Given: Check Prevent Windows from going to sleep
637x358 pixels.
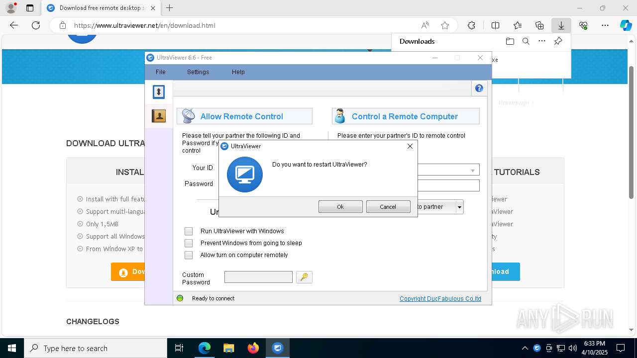Looking at the screenshot, I should pos(189,243).
